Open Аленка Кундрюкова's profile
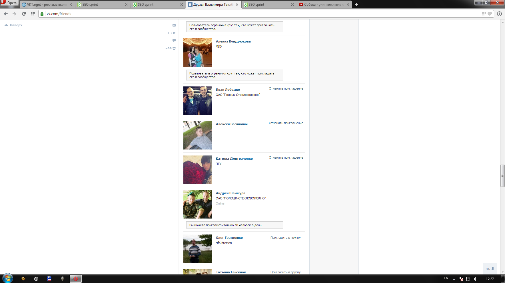 [233, 41]
